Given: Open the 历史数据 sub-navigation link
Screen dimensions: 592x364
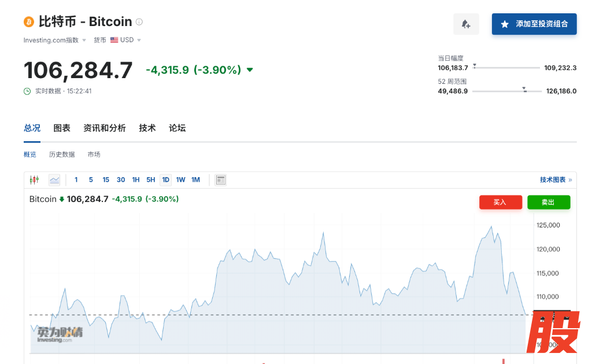Looking at the screenshot, I should click(62, 155).
